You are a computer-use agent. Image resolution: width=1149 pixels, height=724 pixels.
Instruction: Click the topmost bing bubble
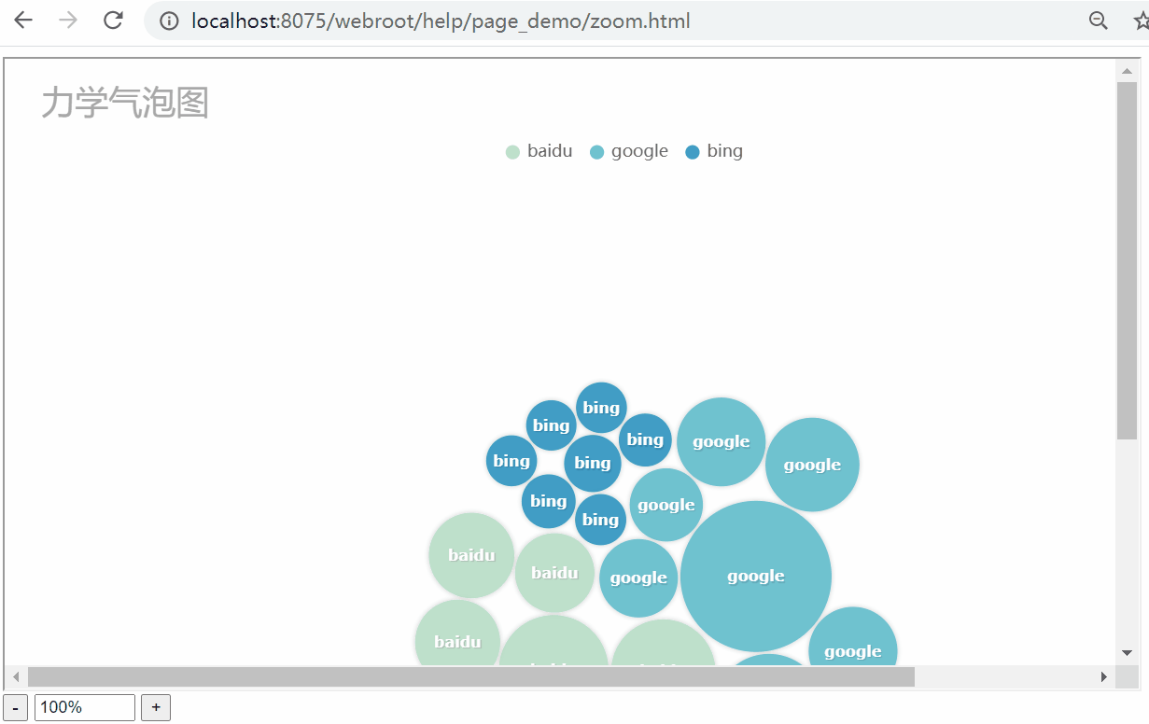click(x=601, y=408)
